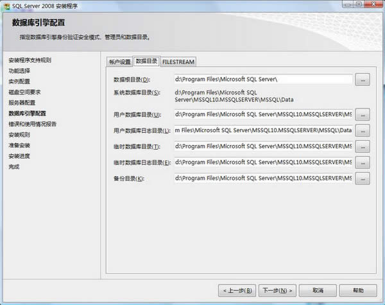This screenshot has height=305, width=385.
Task: Browse for 临时数据库目录 folder
Action: (363, 146)
